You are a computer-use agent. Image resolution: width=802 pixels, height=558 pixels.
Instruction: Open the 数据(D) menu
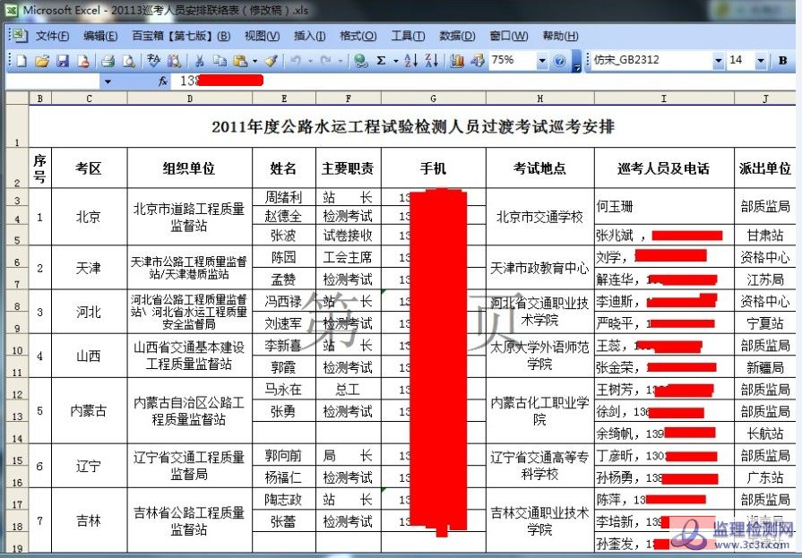[x=457, y=36]
